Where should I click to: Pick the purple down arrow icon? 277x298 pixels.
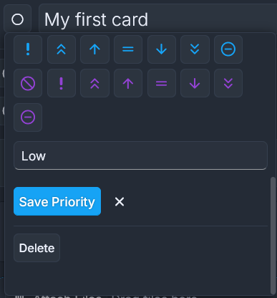(x=195, y=83)
